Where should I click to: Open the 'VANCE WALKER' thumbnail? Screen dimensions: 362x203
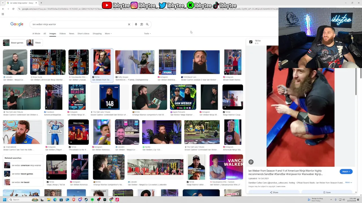(226, 167)
